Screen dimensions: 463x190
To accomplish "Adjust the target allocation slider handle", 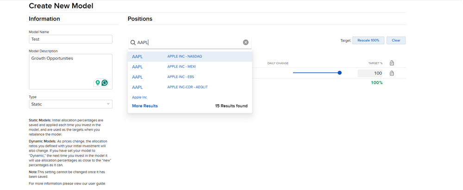I will click(339, 73).
